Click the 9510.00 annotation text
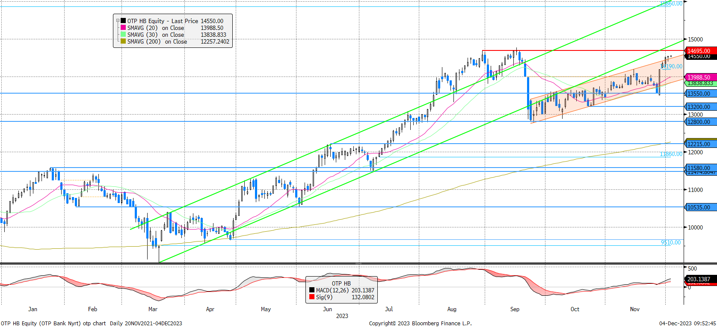The width and height of the screenshot is (717, 327). pyautogui.click(x=671, y=242)
